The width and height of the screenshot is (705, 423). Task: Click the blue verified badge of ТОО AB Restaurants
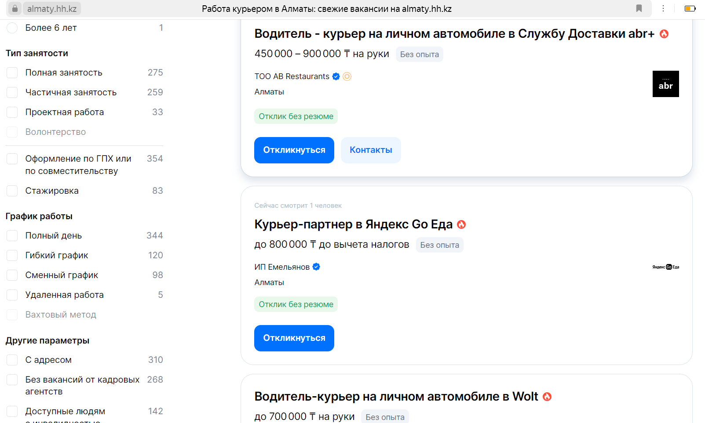(x=336, y=76)
